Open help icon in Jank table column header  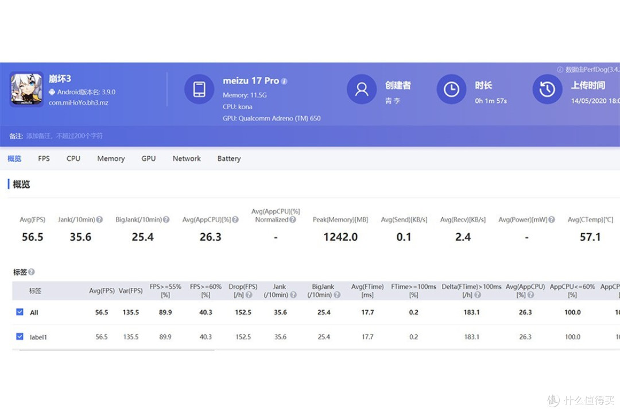(x=293, y=295)
